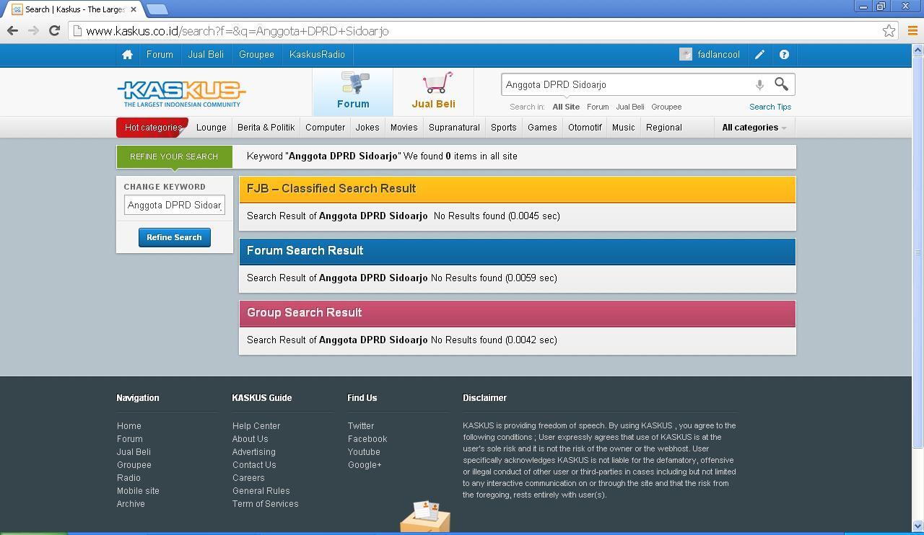924x535 pixels.
Task: Open KaskusRadio link
Action: pyautogui.click(x=317, y=55)
